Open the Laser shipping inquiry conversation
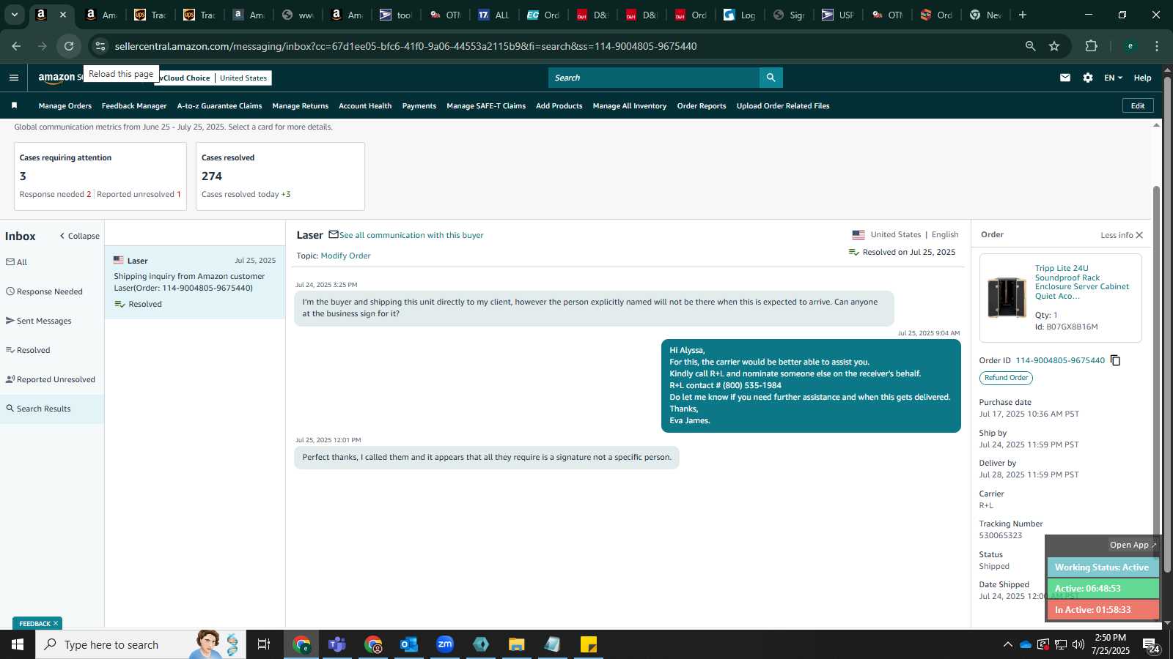 [x=195, y=282]
